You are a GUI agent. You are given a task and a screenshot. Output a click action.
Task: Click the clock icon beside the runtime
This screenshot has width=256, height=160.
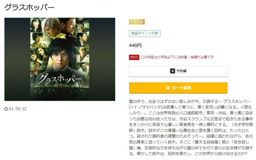(6, 109)
